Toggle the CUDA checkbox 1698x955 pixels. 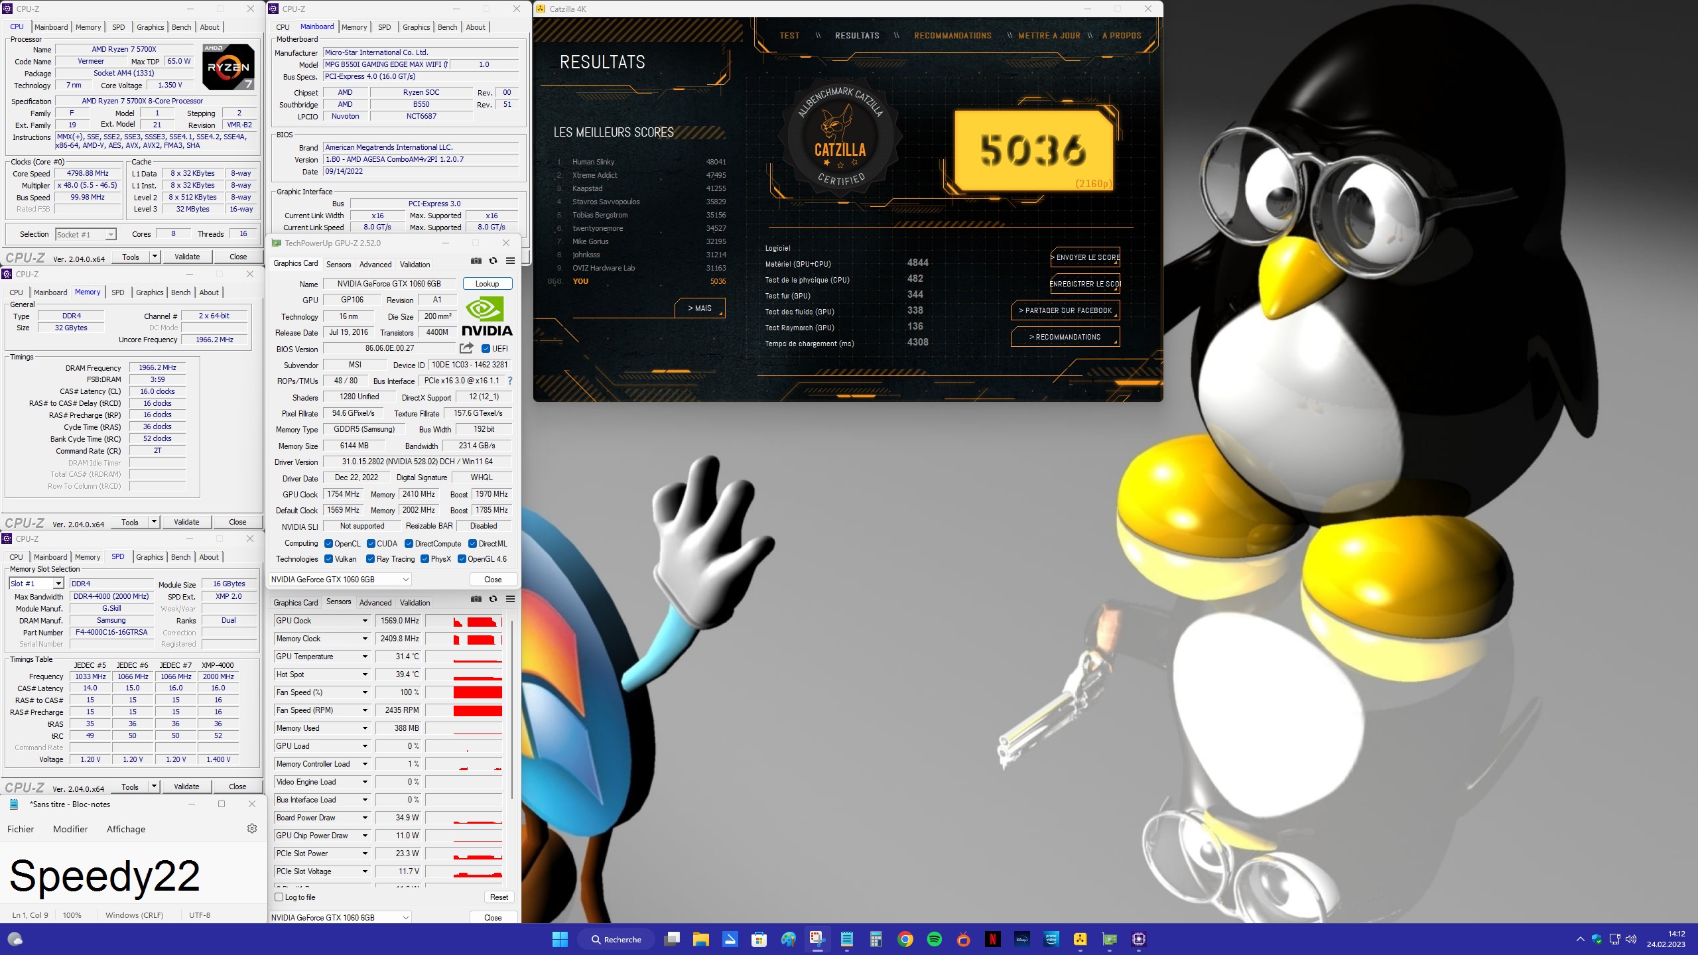coord(371,543)
